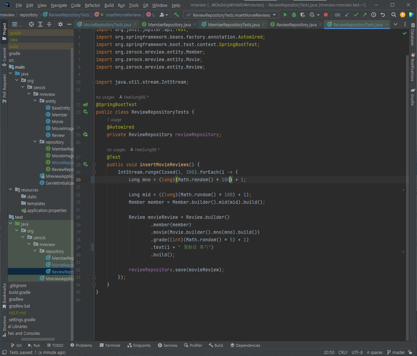Fold insertMovieReviews method at line 18
This screenshot has height=356, width=417.
pos(94,165)
